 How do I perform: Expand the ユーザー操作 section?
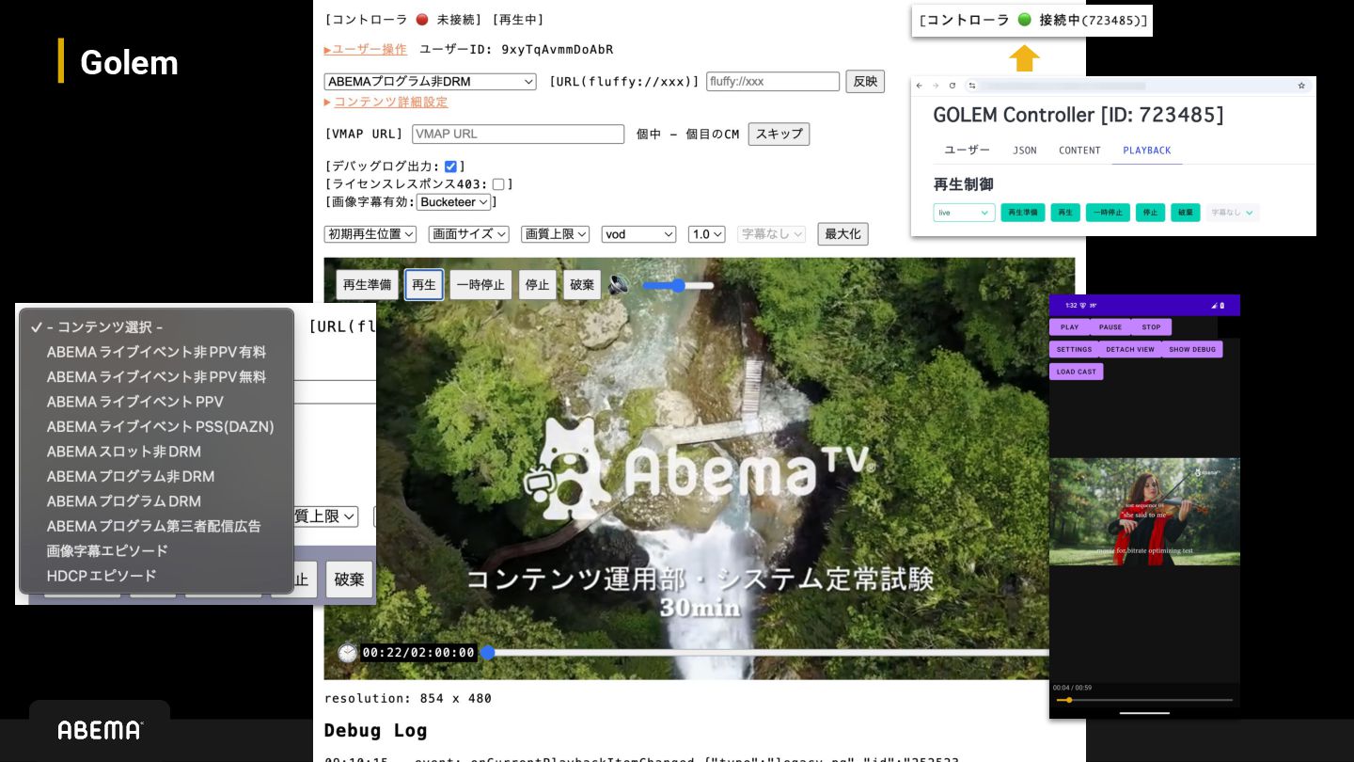coord(366,49)
